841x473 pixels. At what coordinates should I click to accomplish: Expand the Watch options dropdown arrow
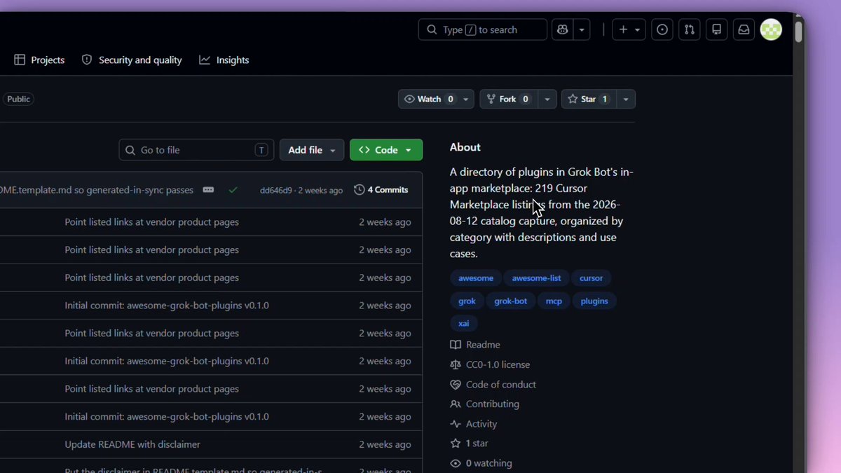click(466, 99)
